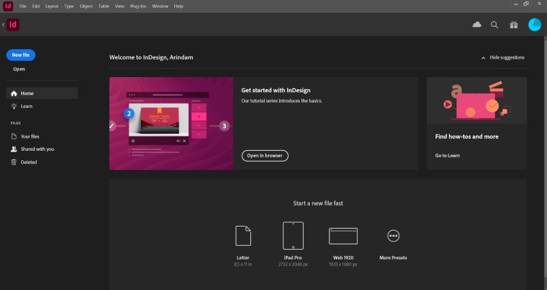Viewport: 547px width, 290px height.
Task: Restore down the InDesign window
Action: pos(526,4)
